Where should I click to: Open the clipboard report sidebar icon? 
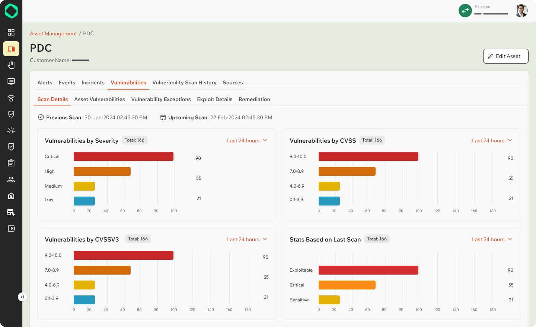[11, 163]
